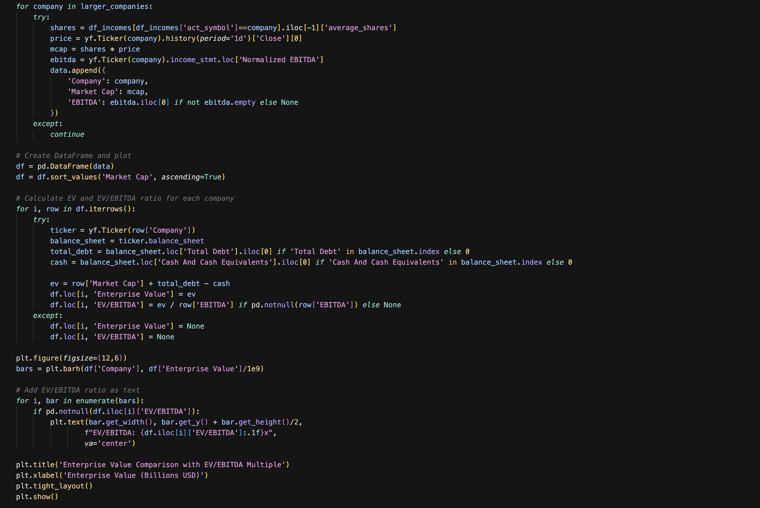The image size is (760, 508).
Task: Click 'Total Debt' string in total_debt line
Action: click(x=209, y=252)
